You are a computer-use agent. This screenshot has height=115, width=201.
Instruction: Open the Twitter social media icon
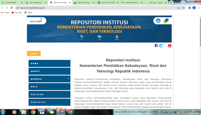click(161, 45)
